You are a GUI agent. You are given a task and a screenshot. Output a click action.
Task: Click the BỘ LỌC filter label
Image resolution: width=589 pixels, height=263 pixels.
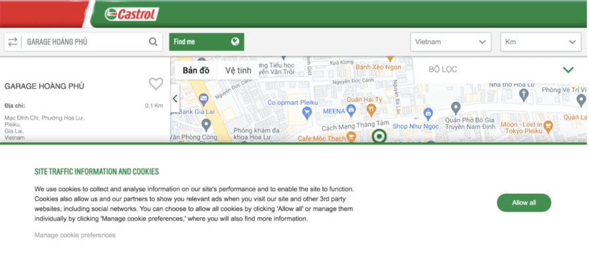point(443,69)
